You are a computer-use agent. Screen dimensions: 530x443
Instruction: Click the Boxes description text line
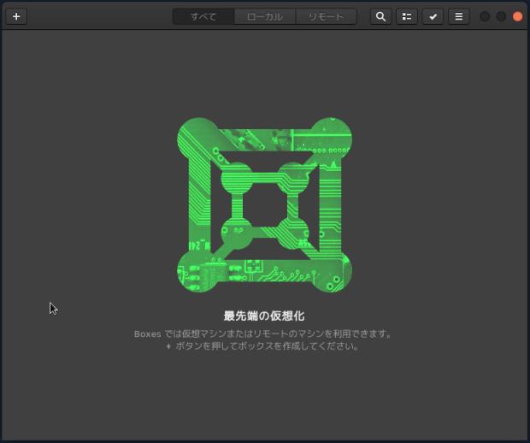(263, 334)
